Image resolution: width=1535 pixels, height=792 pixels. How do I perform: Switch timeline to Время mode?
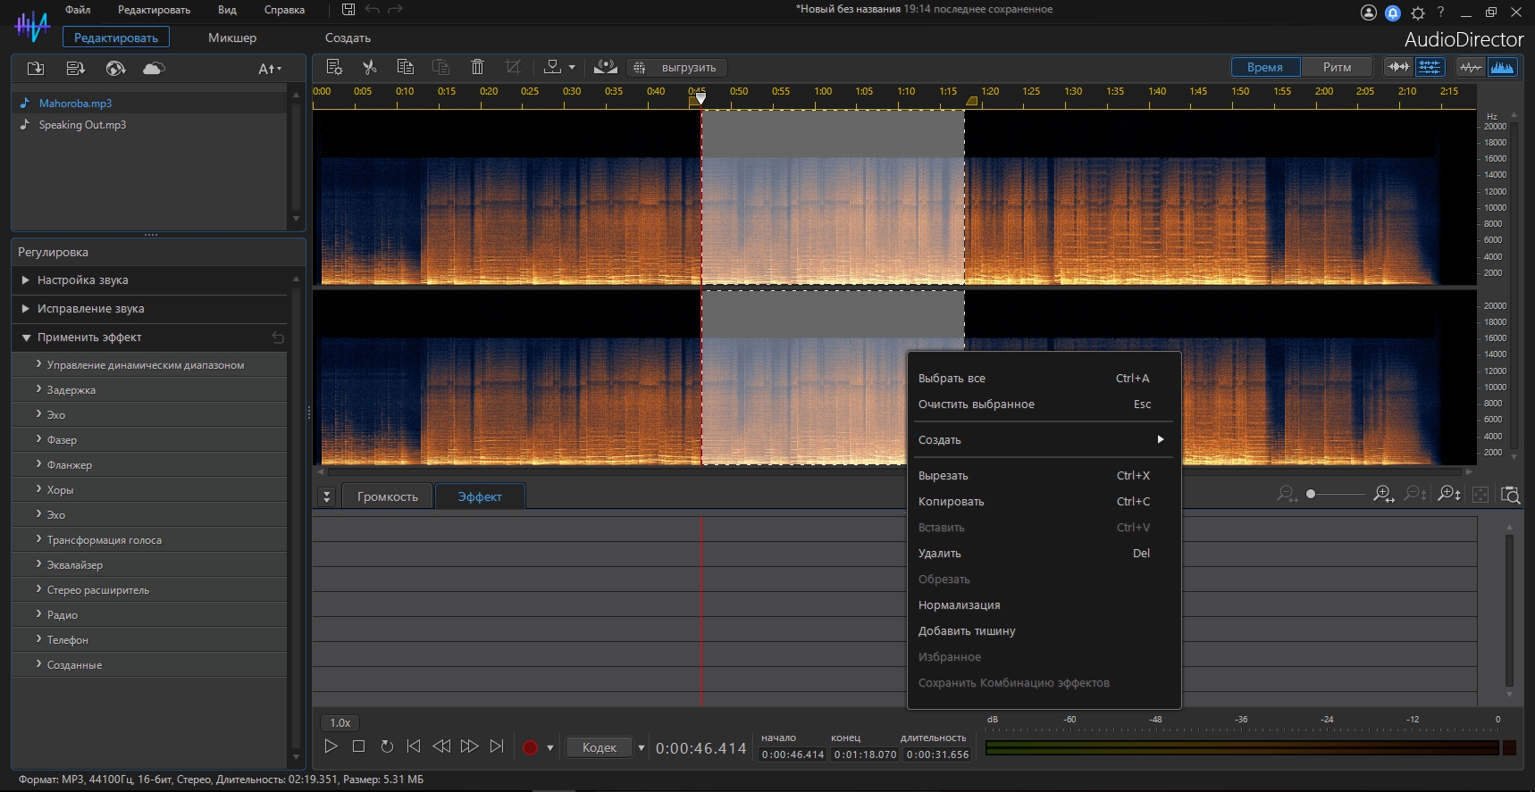pyautogui.click(x=1264, y=67)
